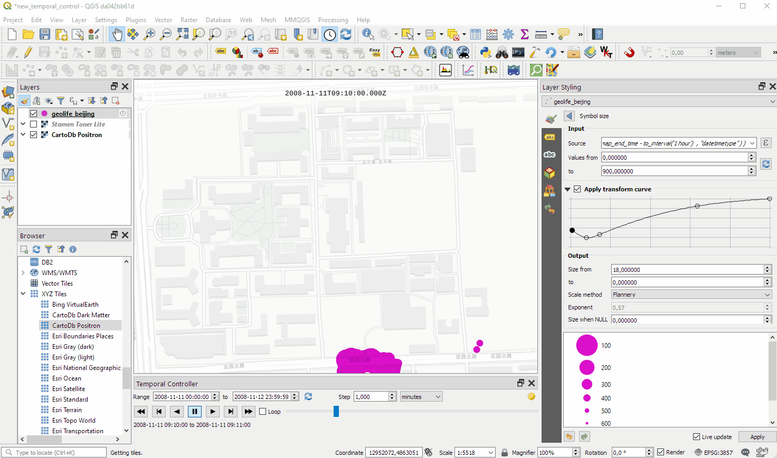Click the EPSG:3857 CRS button

click(x=713, y=452)
